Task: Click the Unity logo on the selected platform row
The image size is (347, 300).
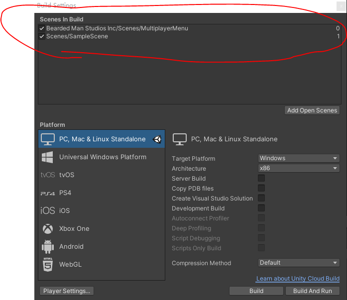Action: (x=157, y=139)
